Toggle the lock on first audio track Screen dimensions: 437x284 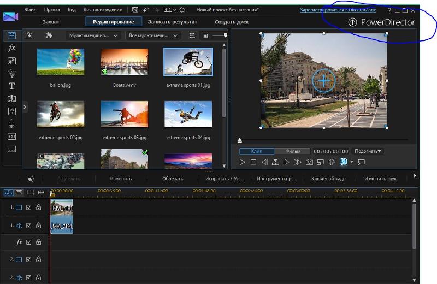38,225
